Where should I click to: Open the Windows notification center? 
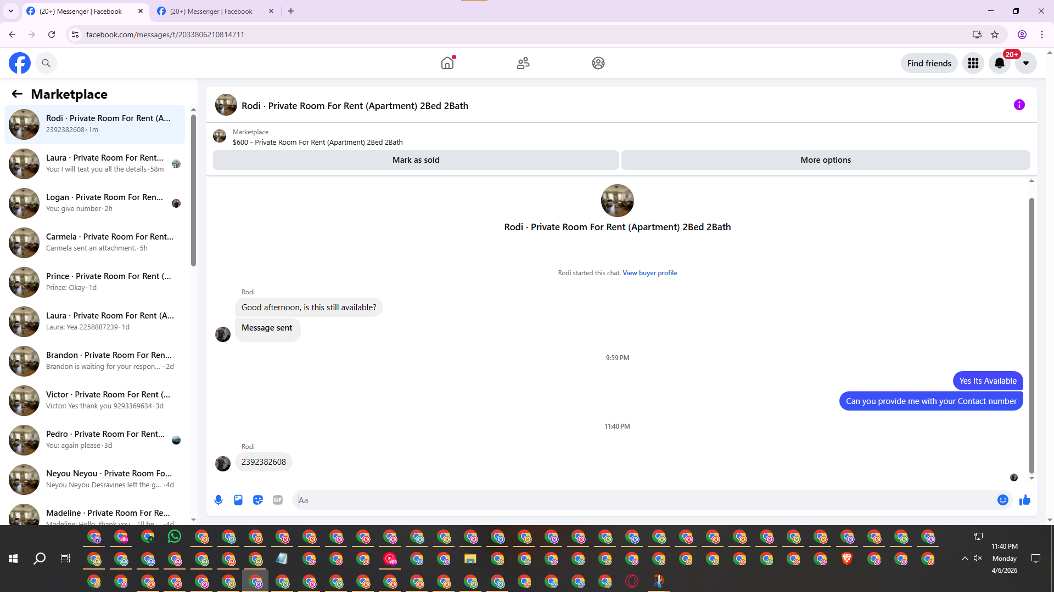pos(1036,559)
